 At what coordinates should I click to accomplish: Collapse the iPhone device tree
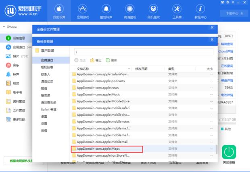tap(4, 27)
